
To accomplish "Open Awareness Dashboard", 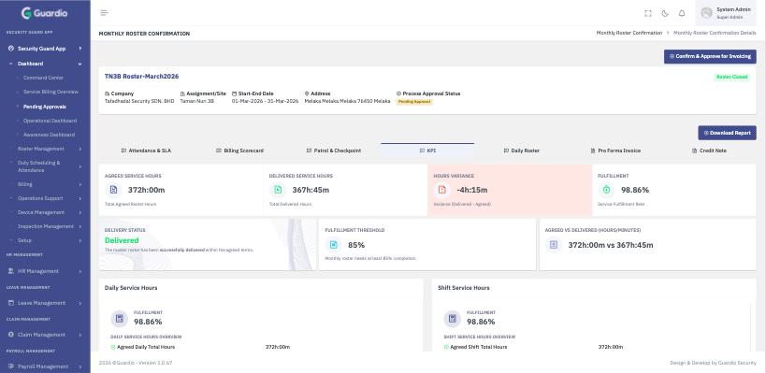I will (x=49, y=135).
